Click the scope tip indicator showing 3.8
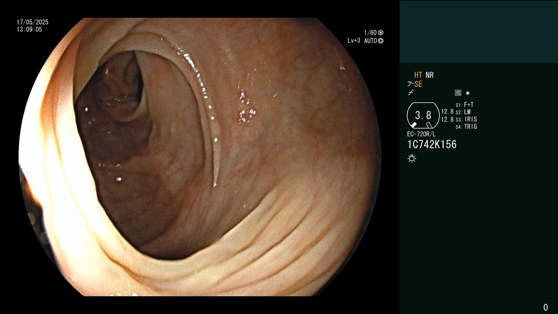Image resolution: width=558 pixels, height=314 pixels. pos(423,115)
